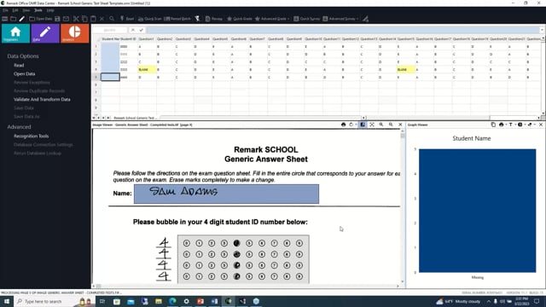The height and width of the screenshot is (307, 546).
Task: Click the white pencil edit icon in toolbar
Action: (22, 19)
